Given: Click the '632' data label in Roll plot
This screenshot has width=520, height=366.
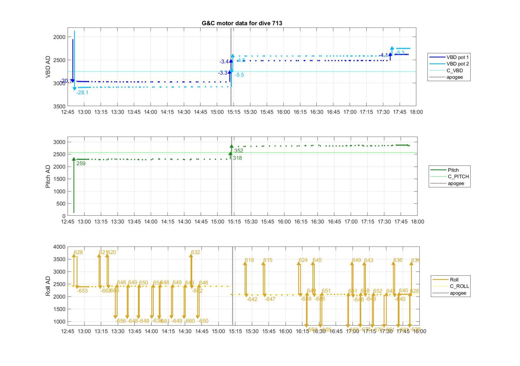Looking at the screenshot, I should pos(195,252).
